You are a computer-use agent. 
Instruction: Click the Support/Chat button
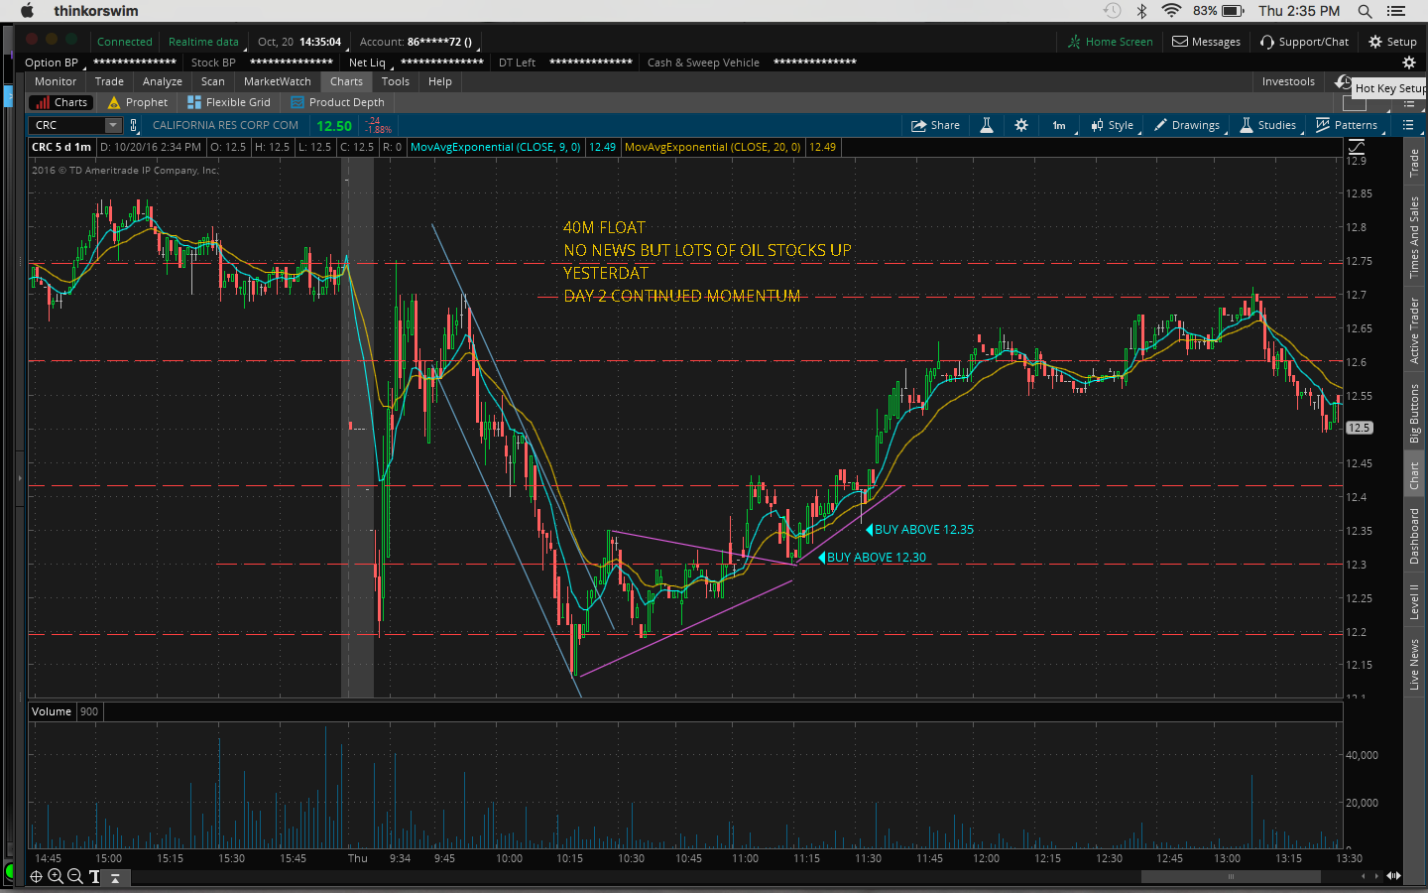click(1304, 42)
